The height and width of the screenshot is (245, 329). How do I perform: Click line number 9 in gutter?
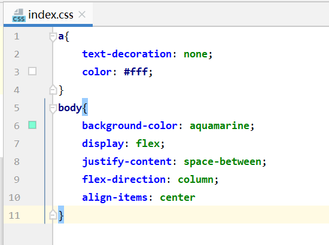[x=17, y=180]
